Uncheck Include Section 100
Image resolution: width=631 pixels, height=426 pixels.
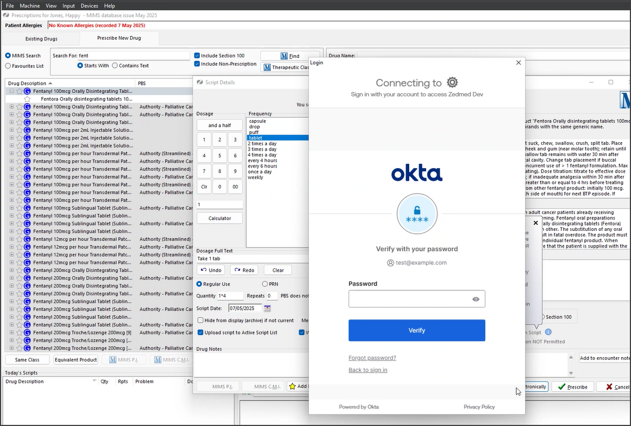pyautogui.click(x=197, y=56)
